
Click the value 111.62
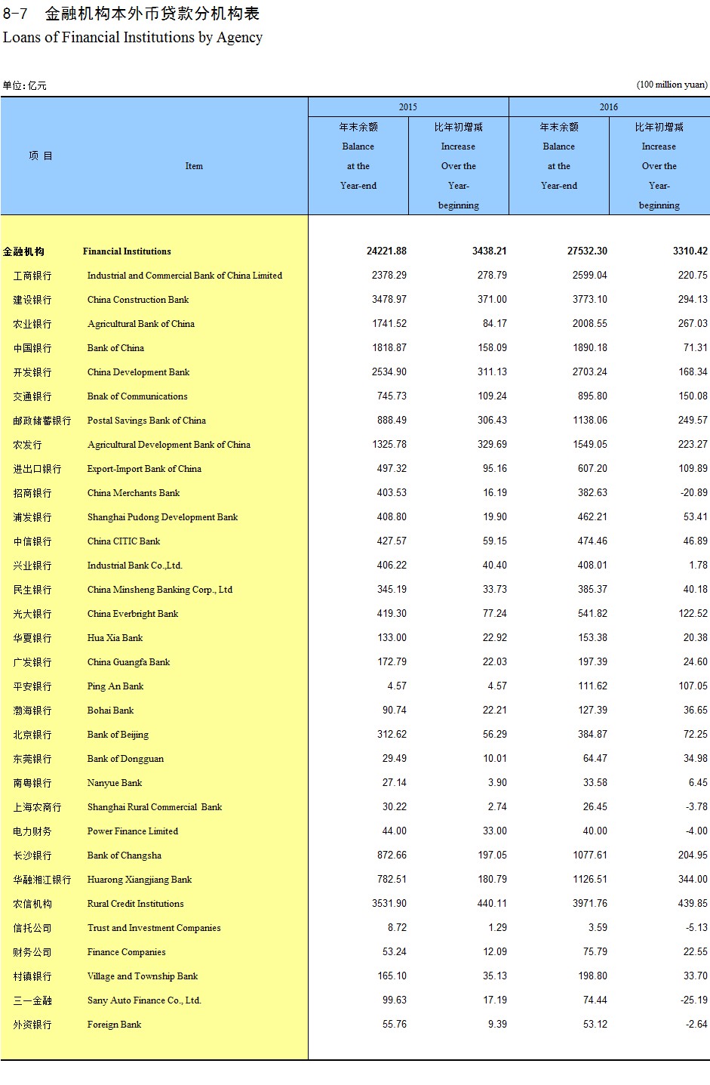(x=592, y=686)
